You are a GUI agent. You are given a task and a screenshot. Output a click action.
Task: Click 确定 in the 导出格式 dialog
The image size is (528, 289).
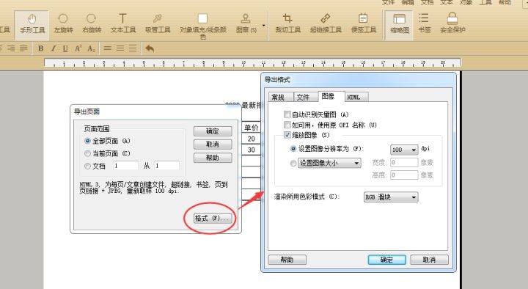[x=386, y=260]
